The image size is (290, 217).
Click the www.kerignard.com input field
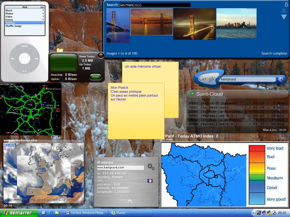[x=120, y=168]
